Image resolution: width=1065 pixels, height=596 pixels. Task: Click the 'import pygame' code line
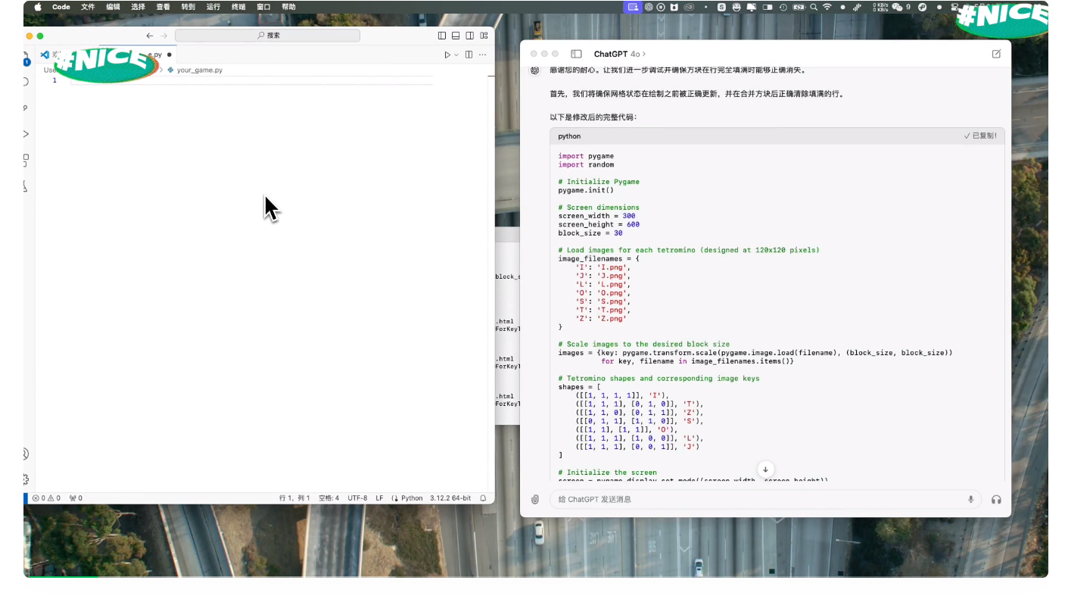pyautogui.click(x=586, y=156)
